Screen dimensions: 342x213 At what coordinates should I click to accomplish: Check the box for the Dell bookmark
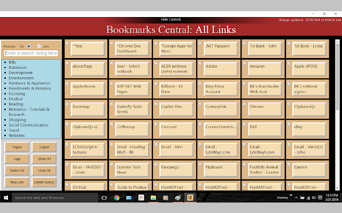tap(244, 124)
